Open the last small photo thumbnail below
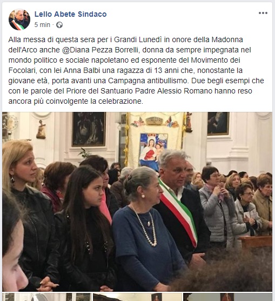275x301 pixels. [227, 297]
